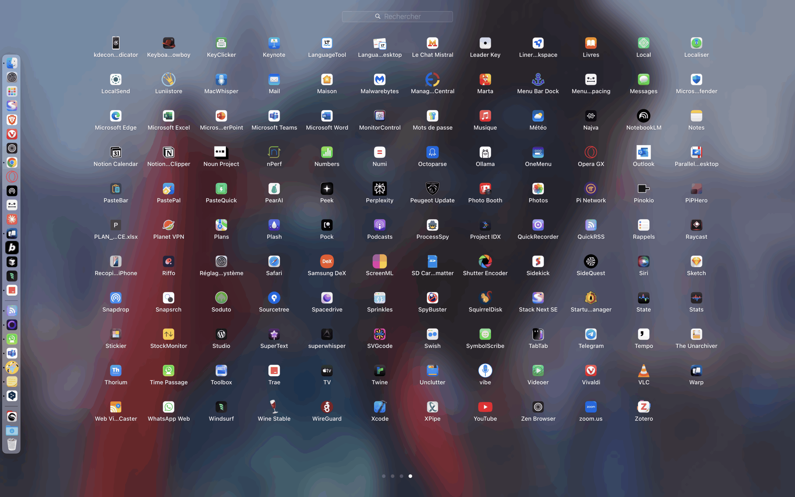This screenshot has height=497, width=795.
Task: Click the Rechercher search field
Action: tap(397, 16)
